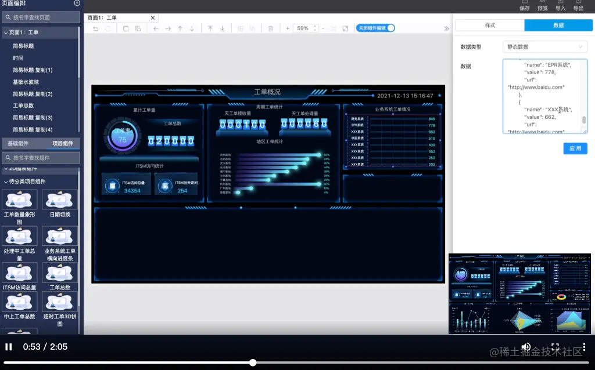Image resolution: width=595 pixels, height=370 pixels.
Task: Click the copy component icon
Action: [x=126, y=28]
